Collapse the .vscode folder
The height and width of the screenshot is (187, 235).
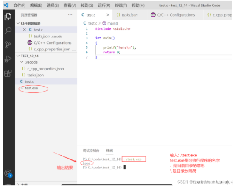pos(22,62)
